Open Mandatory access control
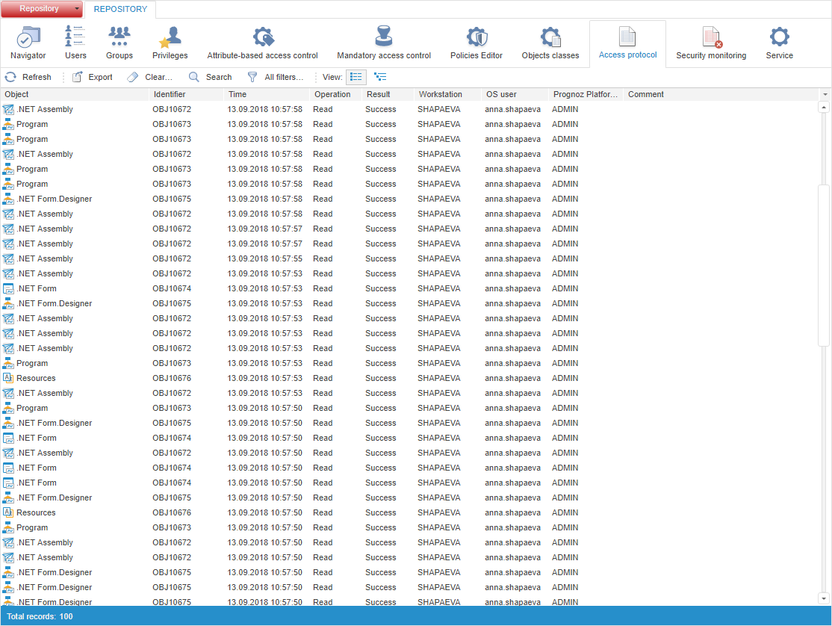The image size is (832, 626). click(x=383, y=43)
